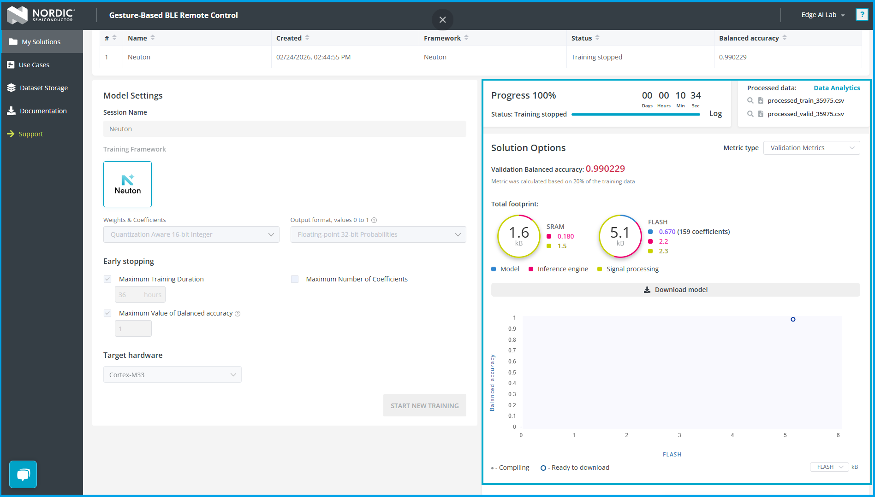Image resolution: width=875 pixels, height=497 pixels.
Task: Click info icon next to Balanced accuracy option
Action: [x=238, y=314]
